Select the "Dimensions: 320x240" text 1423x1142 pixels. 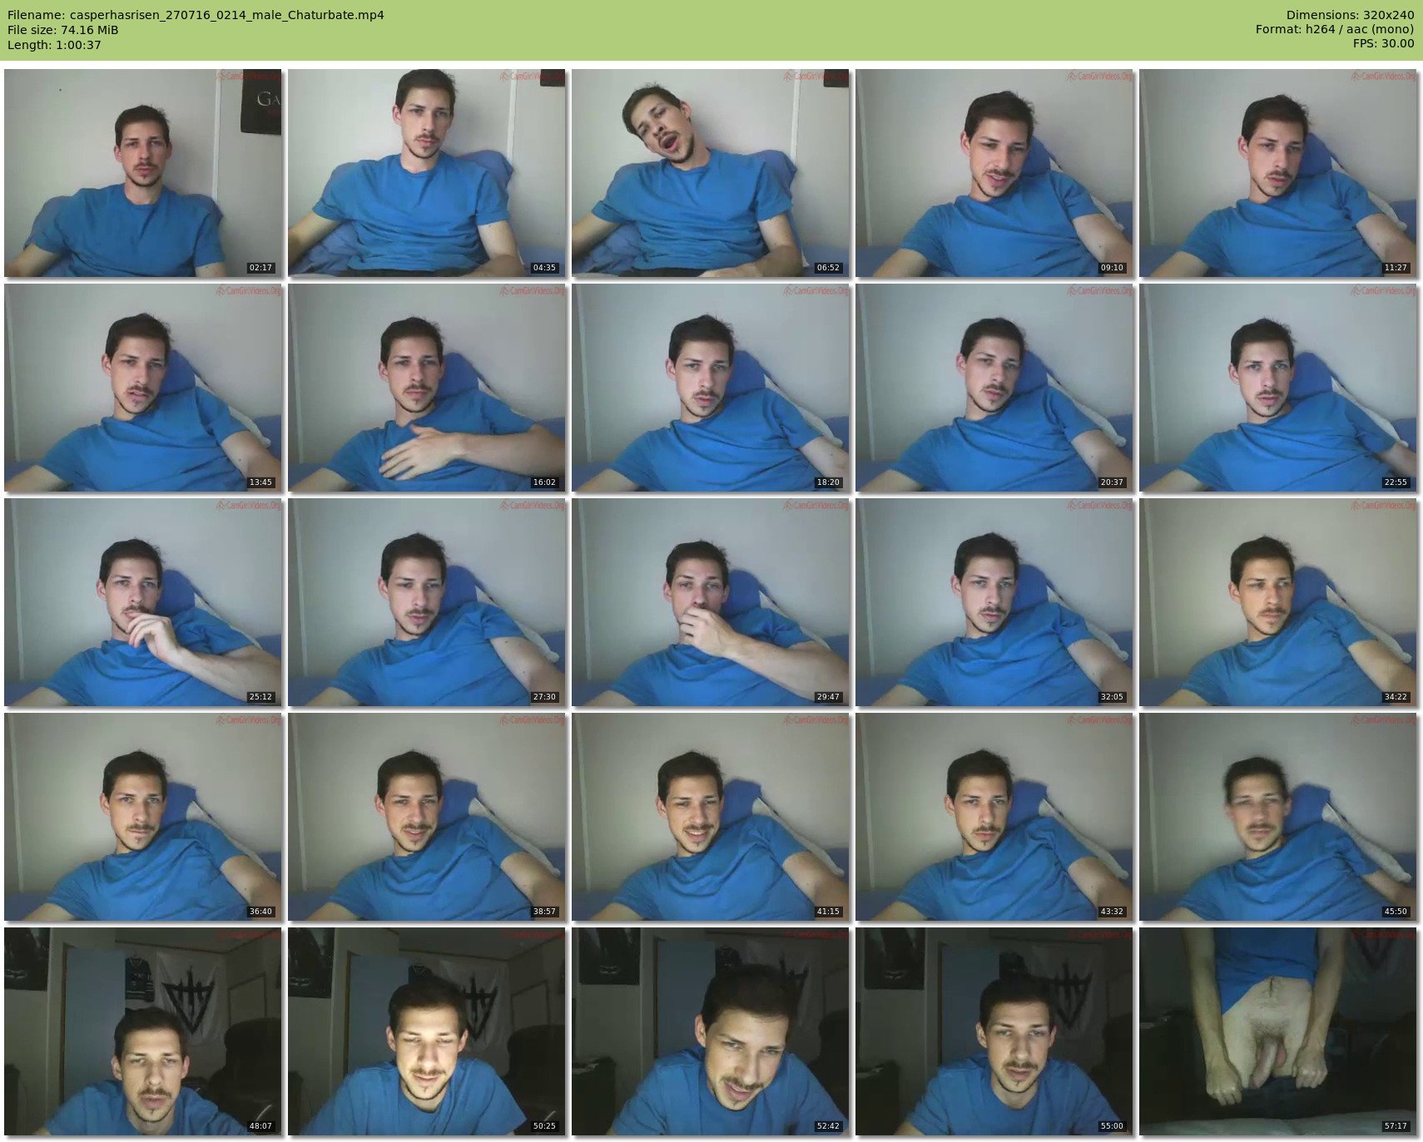pos(1350,15)
